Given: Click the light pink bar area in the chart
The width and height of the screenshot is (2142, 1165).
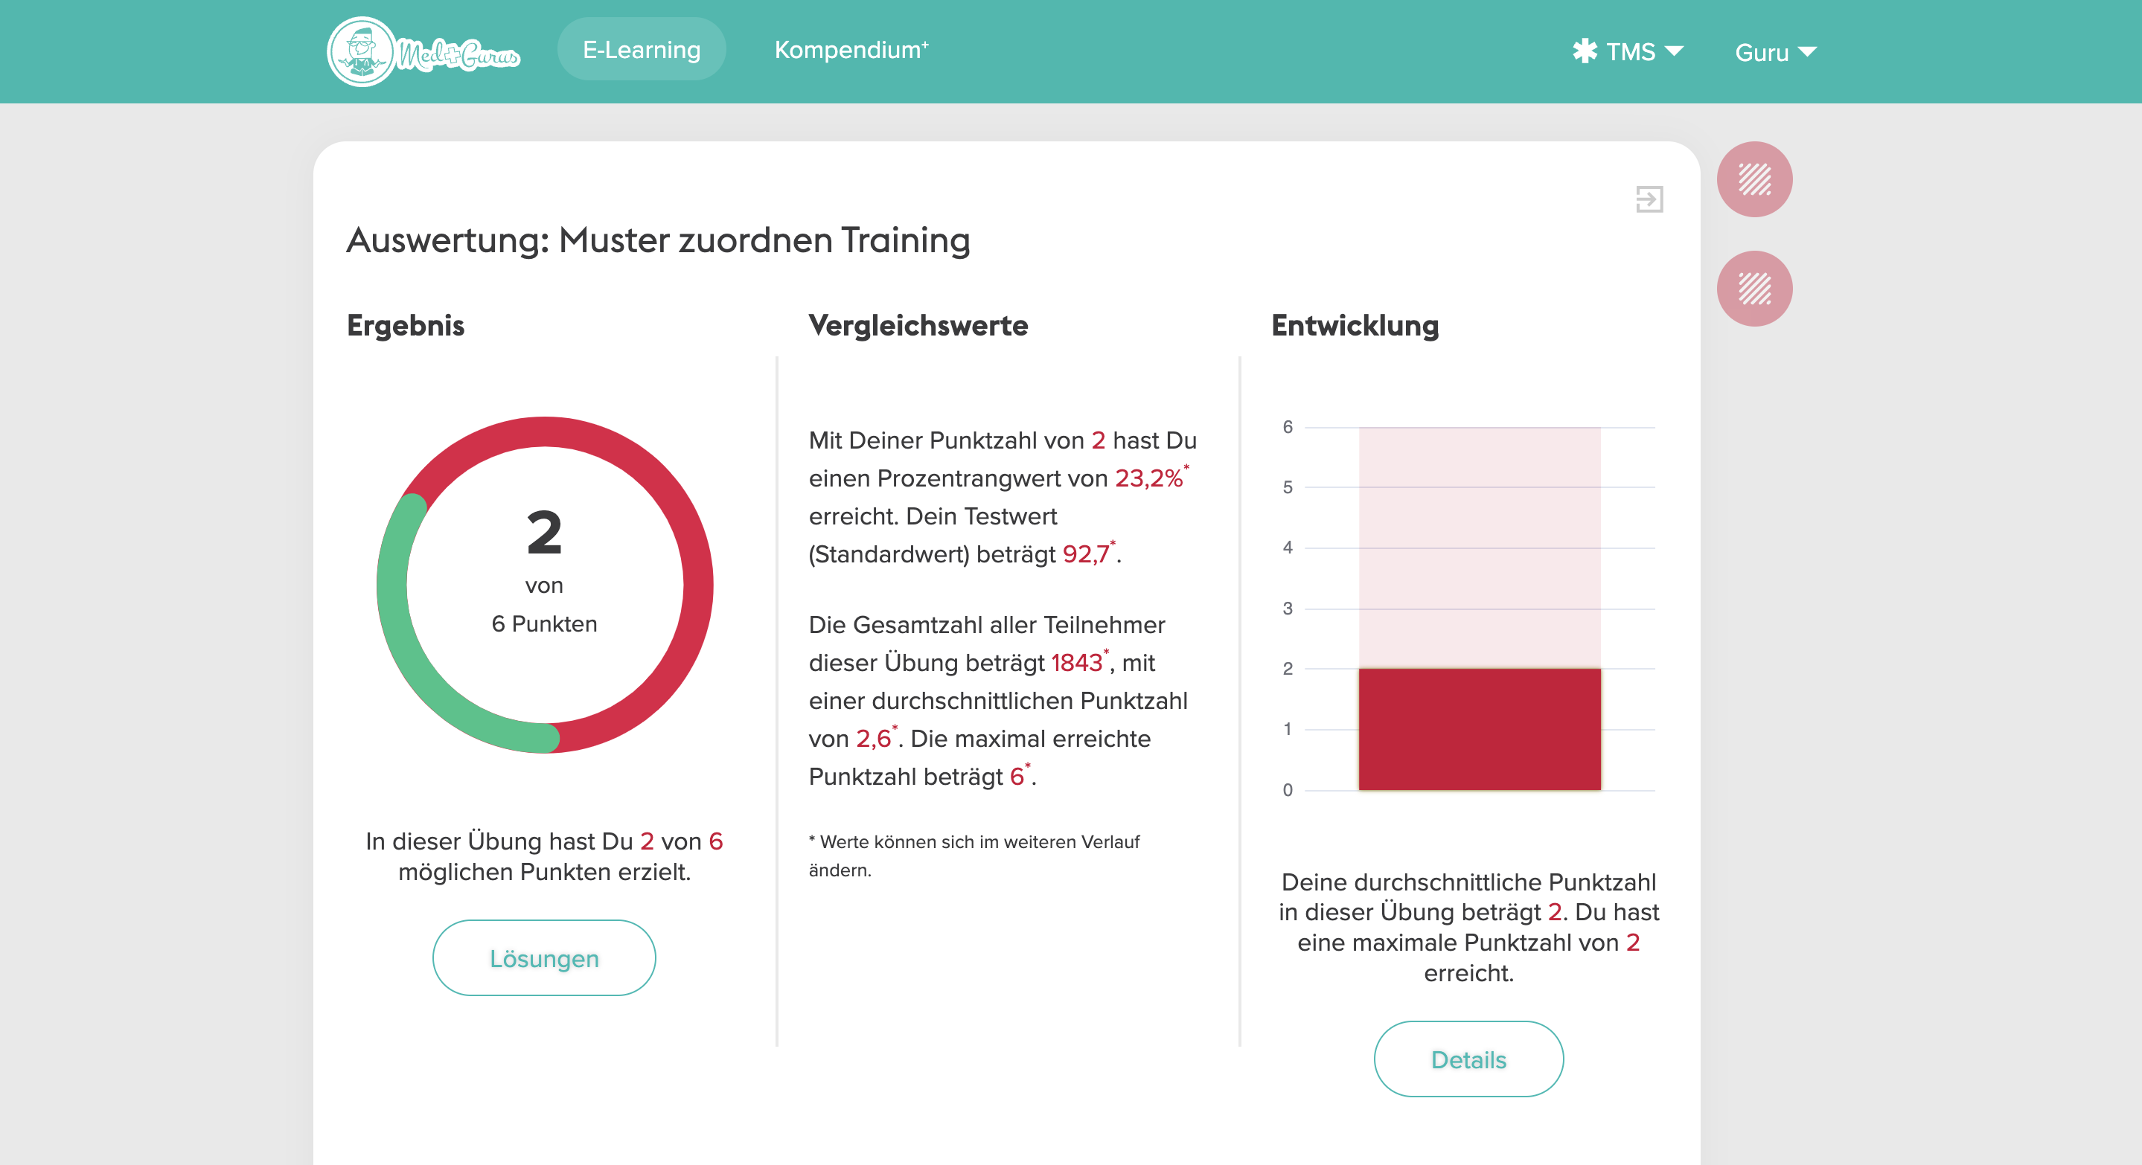Looking at the screenshot, I should [x=1480, y=548].
